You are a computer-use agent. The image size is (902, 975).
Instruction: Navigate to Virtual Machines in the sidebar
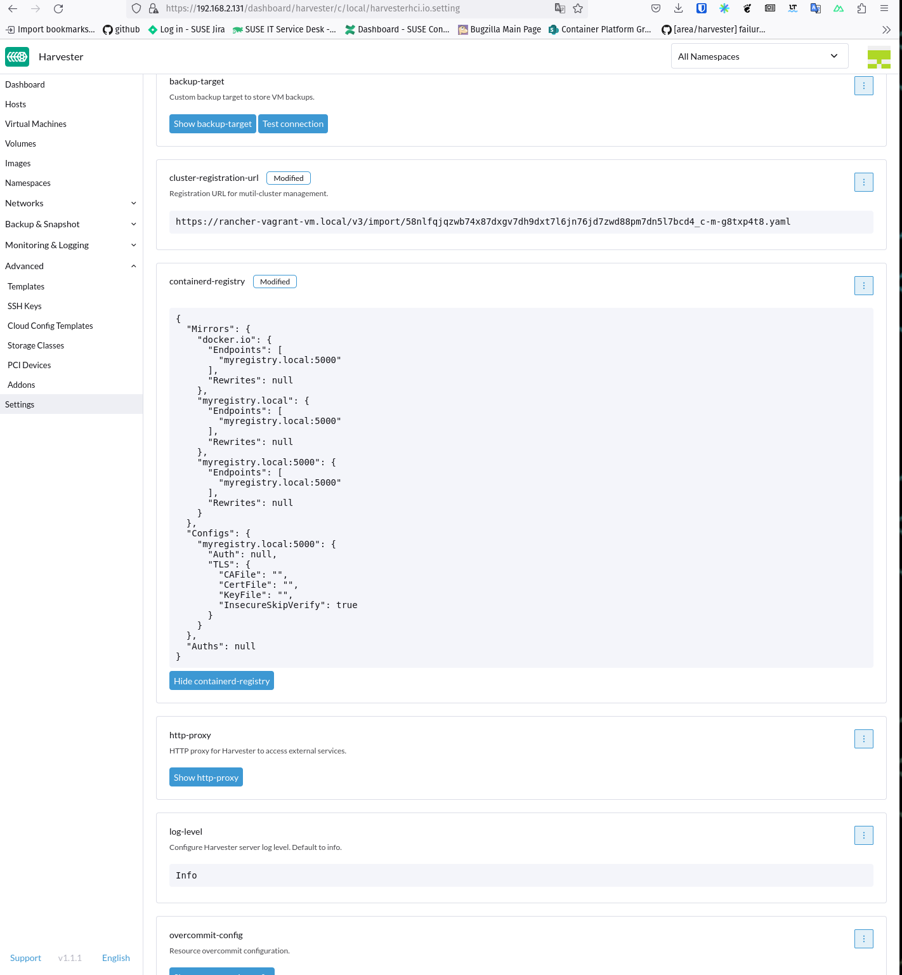pyautogui.click(x=36, y=124)
